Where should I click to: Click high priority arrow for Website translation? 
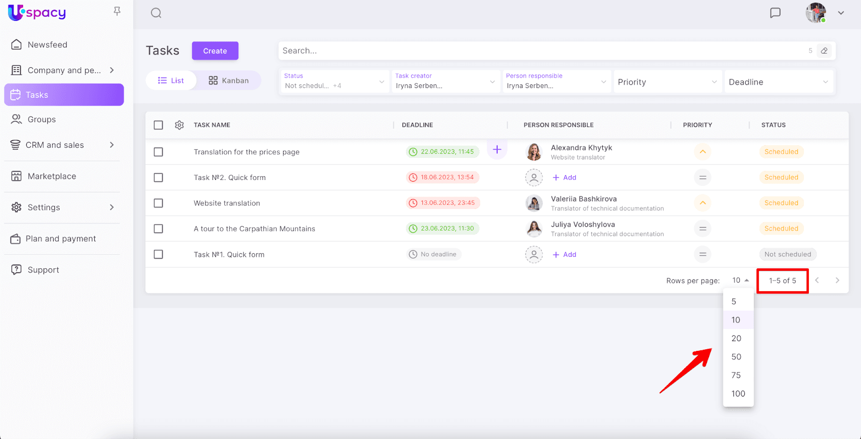click(x=702, y=203)
